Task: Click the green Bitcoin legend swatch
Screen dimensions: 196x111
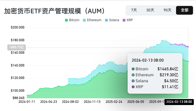Action: [x=66, y=20]
